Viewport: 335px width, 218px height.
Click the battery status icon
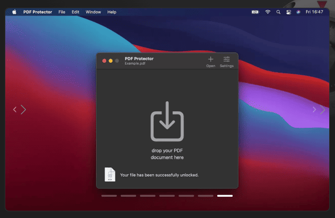255,12
